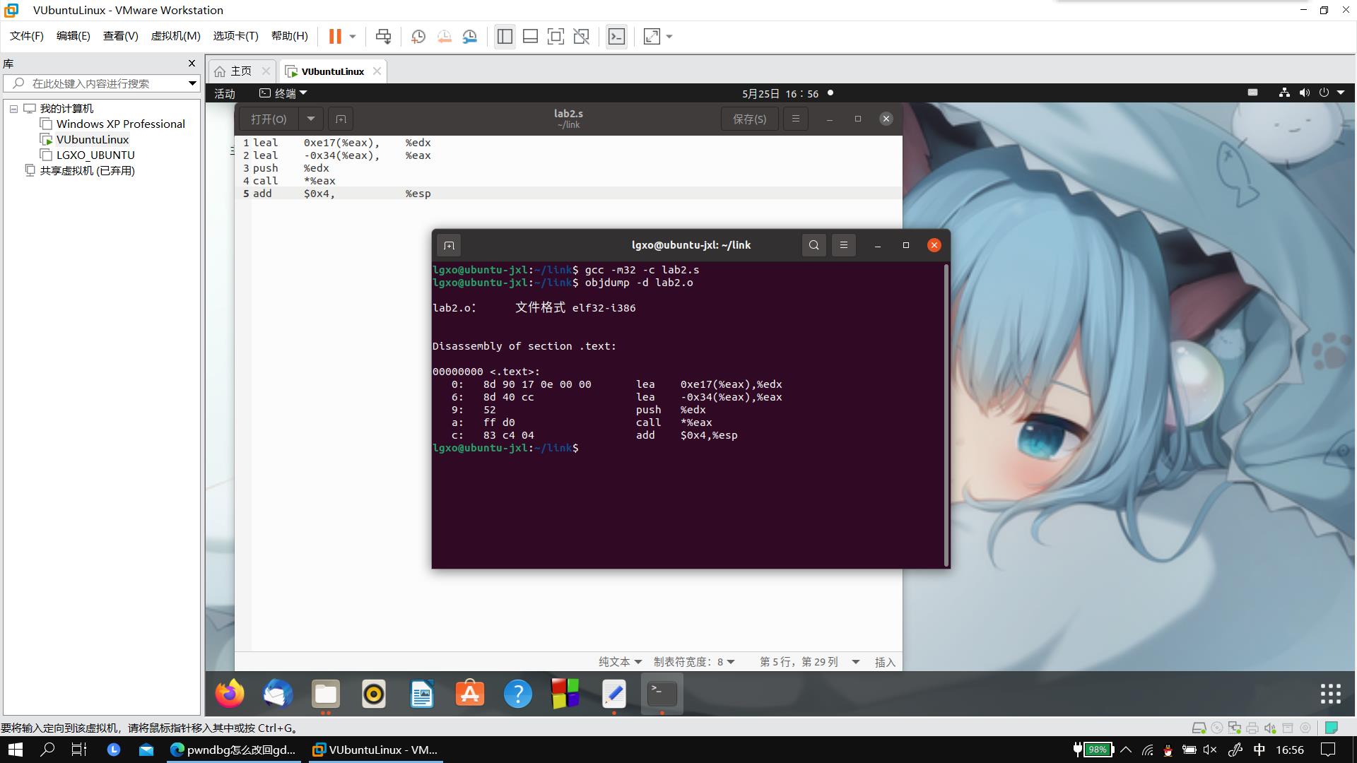The image size is (1357, 763).
Task: Click the stretch guest display icon
Action: pos(652,36)
